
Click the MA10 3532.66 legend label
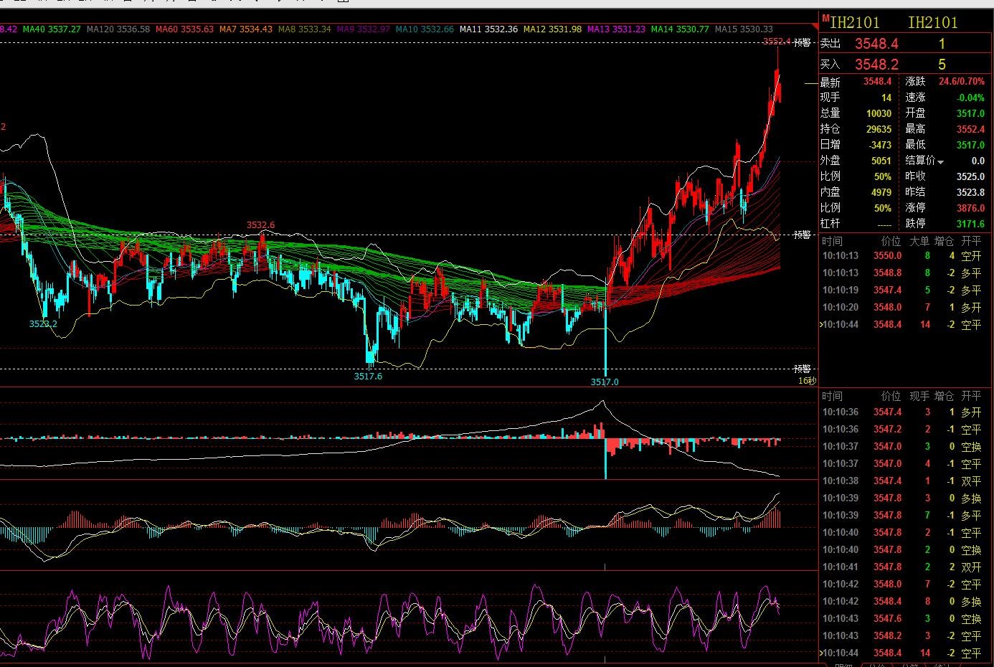425,29
